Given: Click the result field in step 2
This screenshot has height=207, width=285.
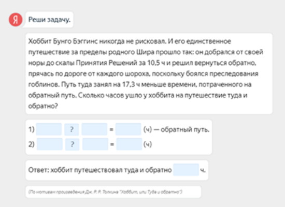Looking at the screenshot, I should click(129, 144).
